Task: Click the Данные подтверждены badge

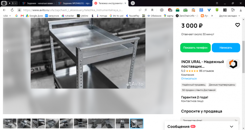Action: [x=222, y=85]
